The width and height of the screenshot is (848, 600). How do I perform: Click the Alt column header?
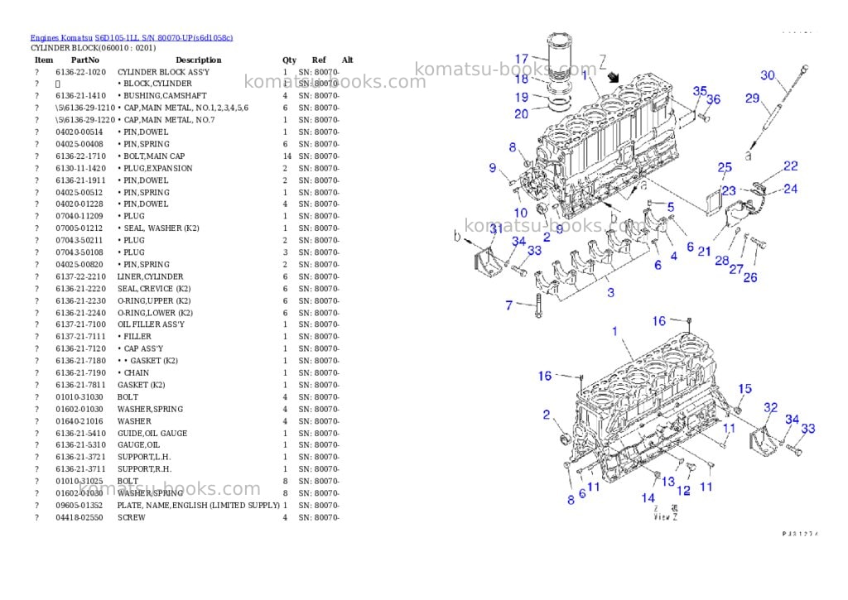pyautogui.click(x=347, y=60)
